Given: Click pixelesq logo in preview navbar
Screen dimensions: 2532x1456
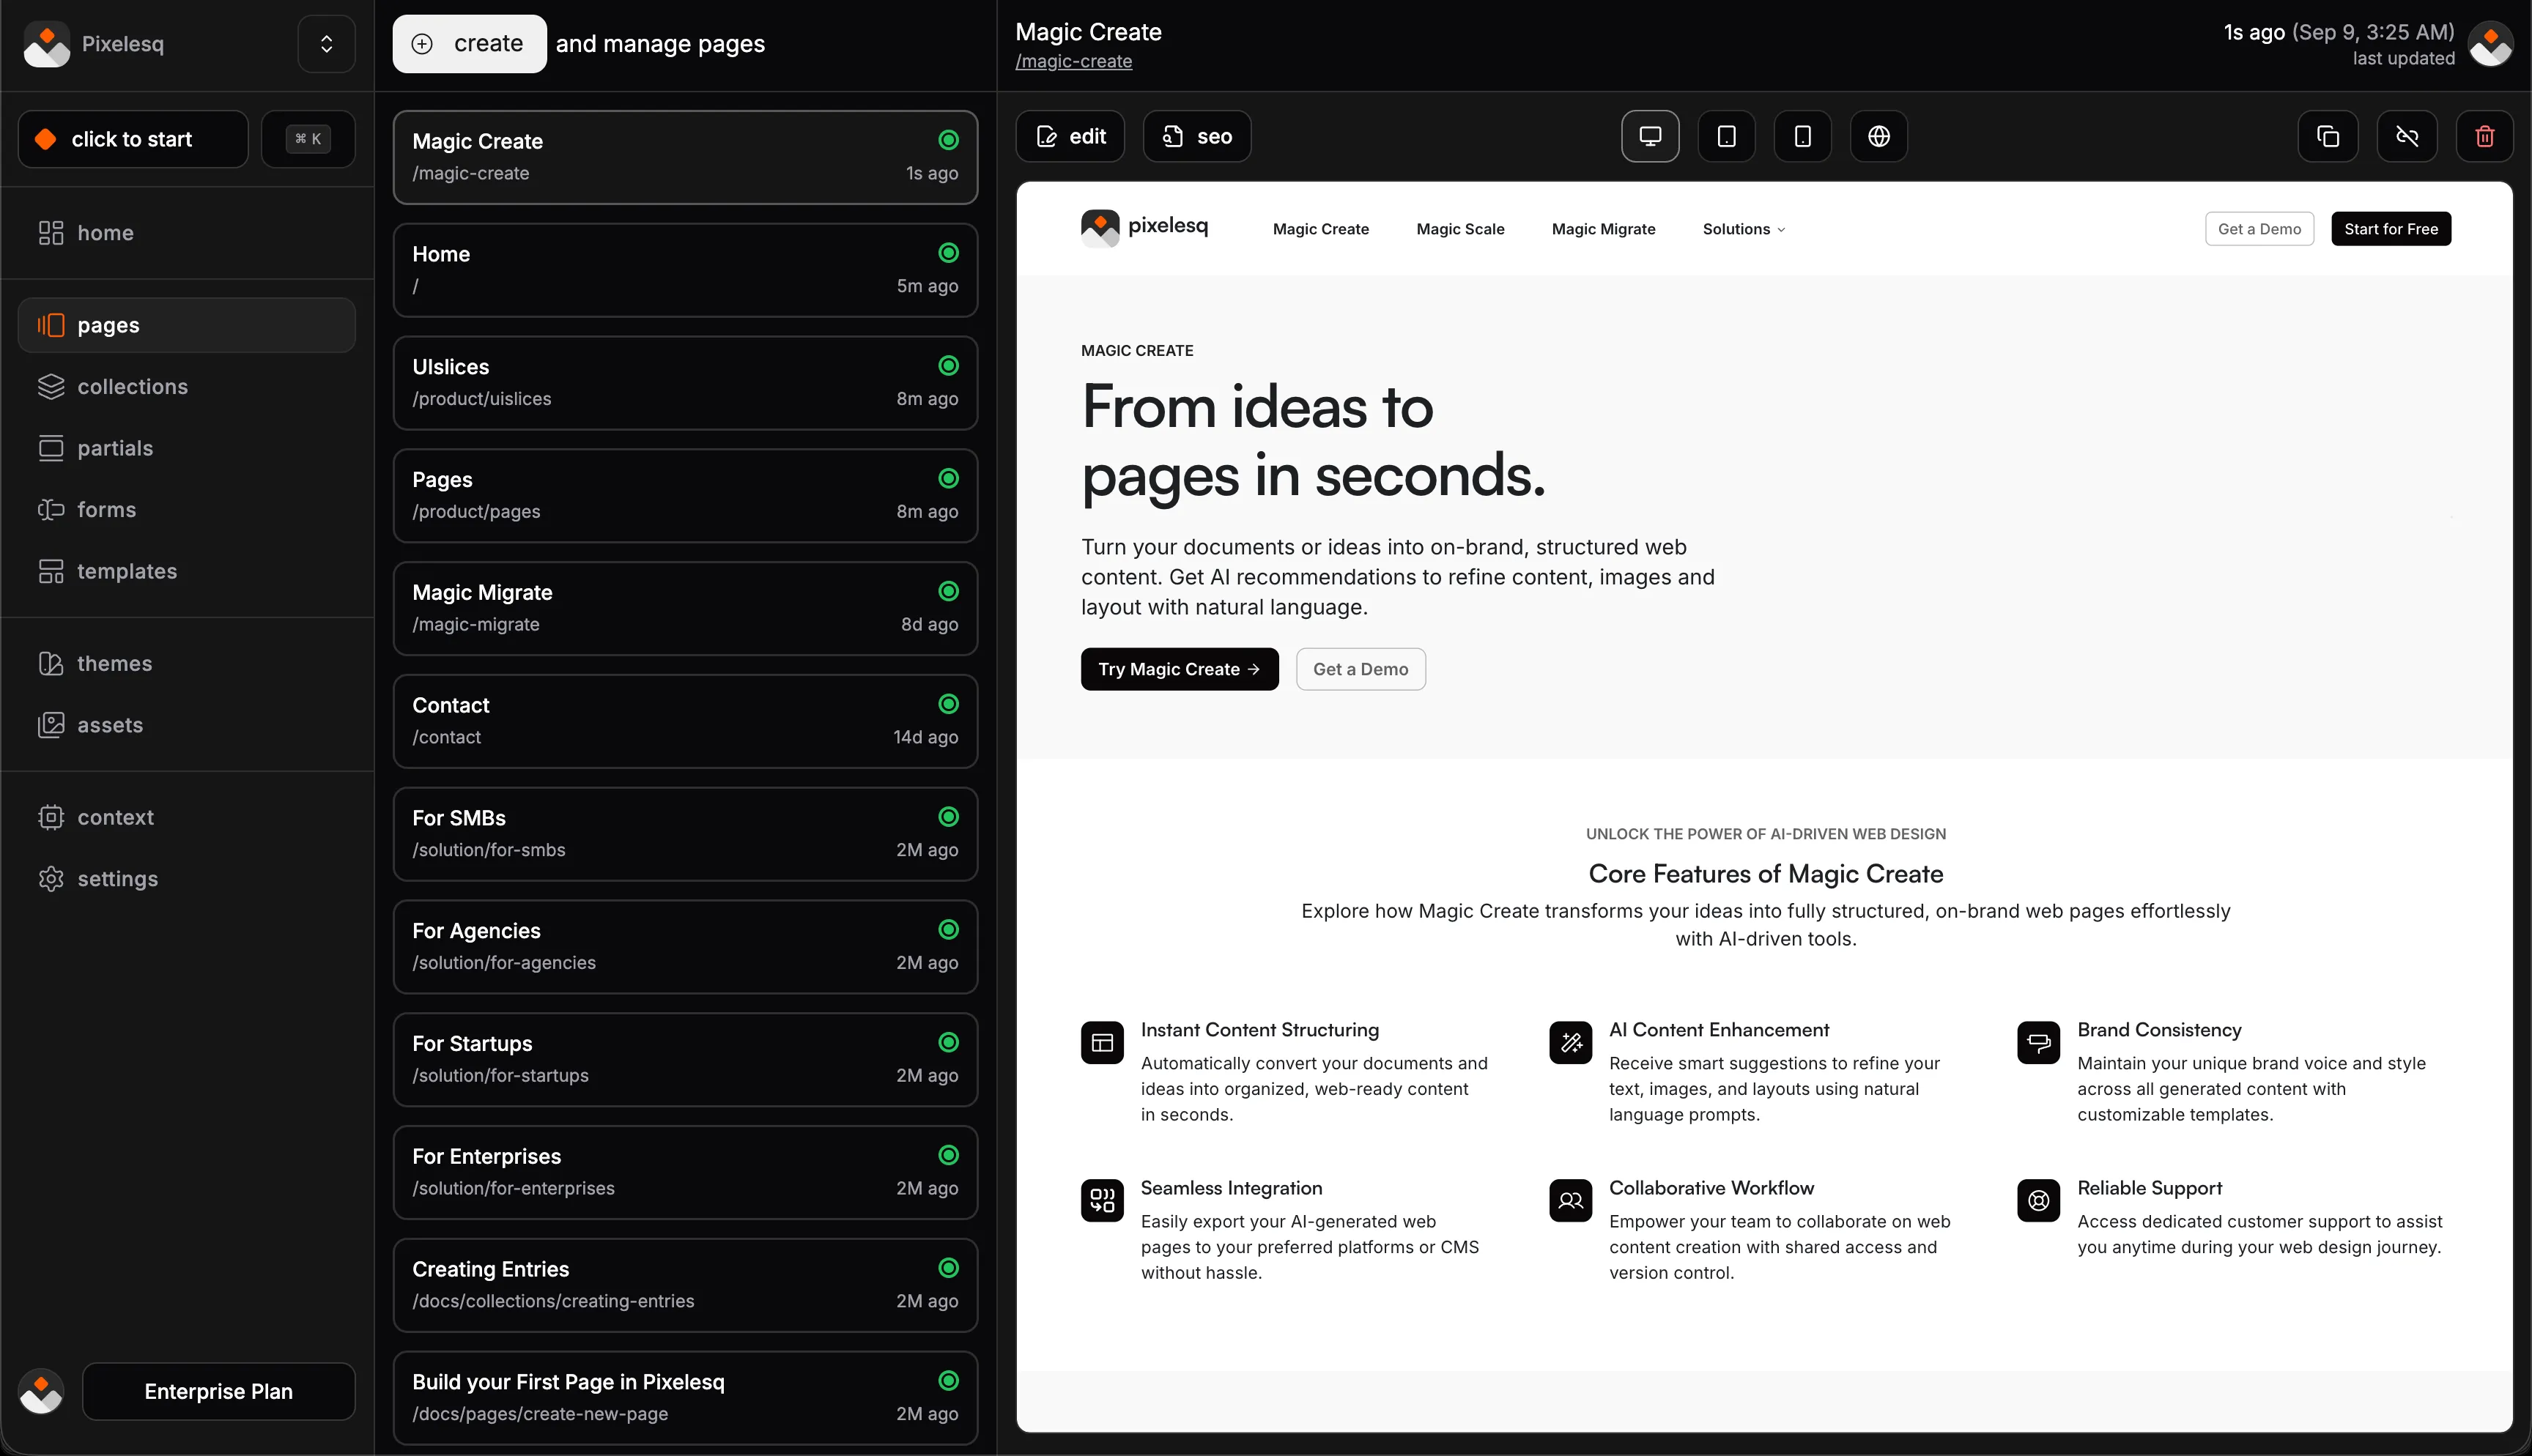Looking at the screenshot, I should pos(1144,227).
